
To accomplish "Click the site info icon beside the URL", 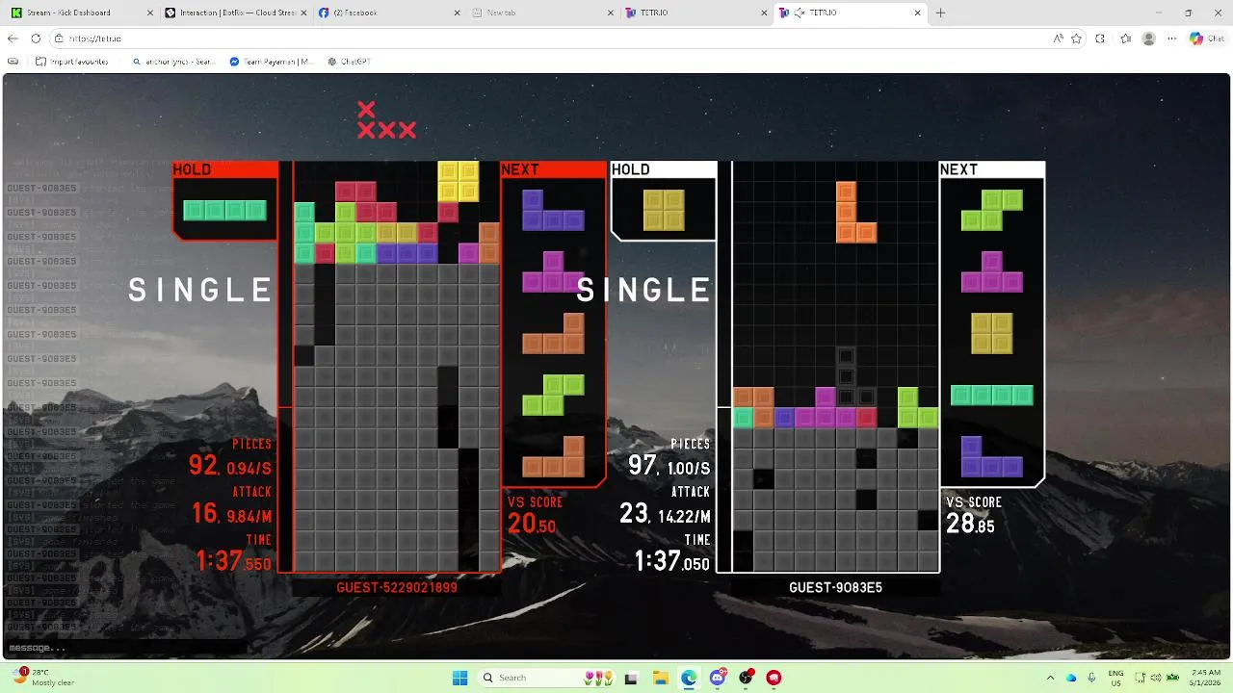I will [x=59, y=38].
